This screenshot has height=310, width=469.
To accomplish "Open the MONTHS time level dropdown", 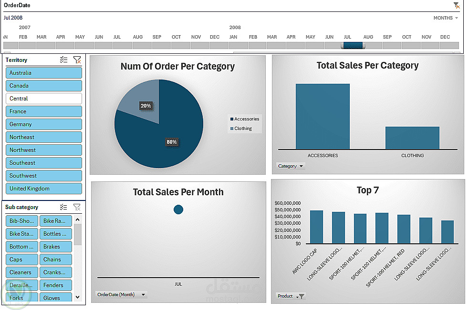I will point(446,18).
